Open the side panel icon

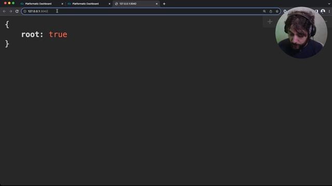316,11
